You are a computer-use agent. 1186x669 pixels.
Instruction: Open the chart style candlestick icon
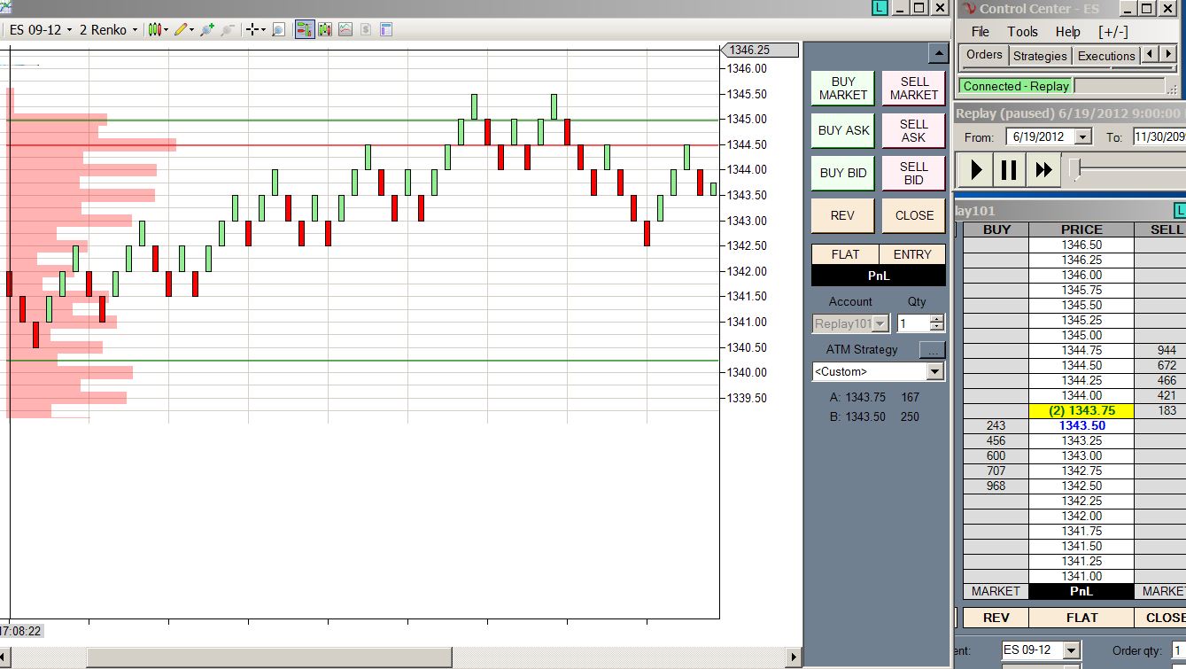pyautogui.click(x=158, y=29)
